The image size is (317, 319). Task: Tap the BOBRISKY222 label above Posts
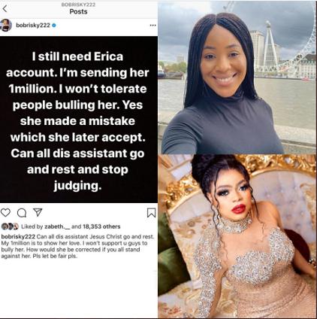coord(78,5)
